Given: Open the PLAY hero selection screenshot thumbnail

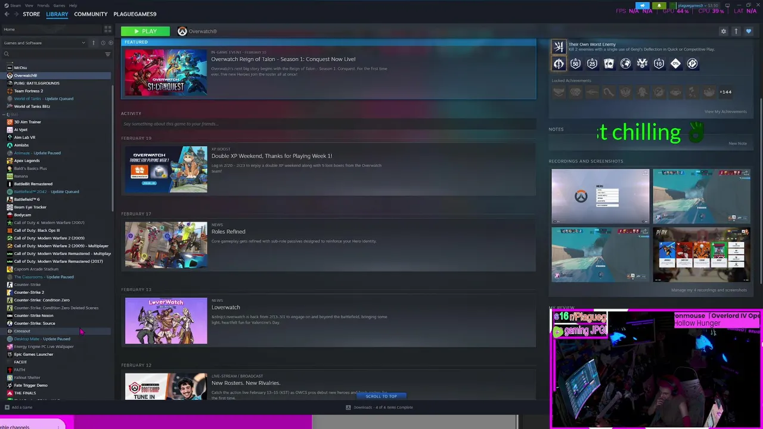Looking at the screenshot, I should tap(701, 254).
